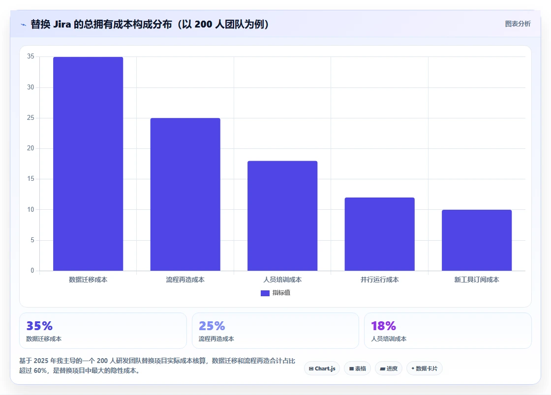
Task: Click the 图表分析 label
Action: click(518, 24)
